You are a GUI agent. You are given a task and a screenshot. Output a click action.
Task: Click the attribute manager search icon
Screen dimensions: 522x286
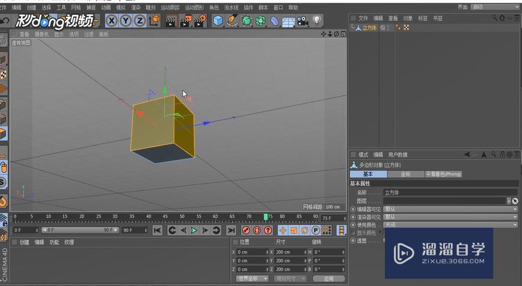[494, 154]
